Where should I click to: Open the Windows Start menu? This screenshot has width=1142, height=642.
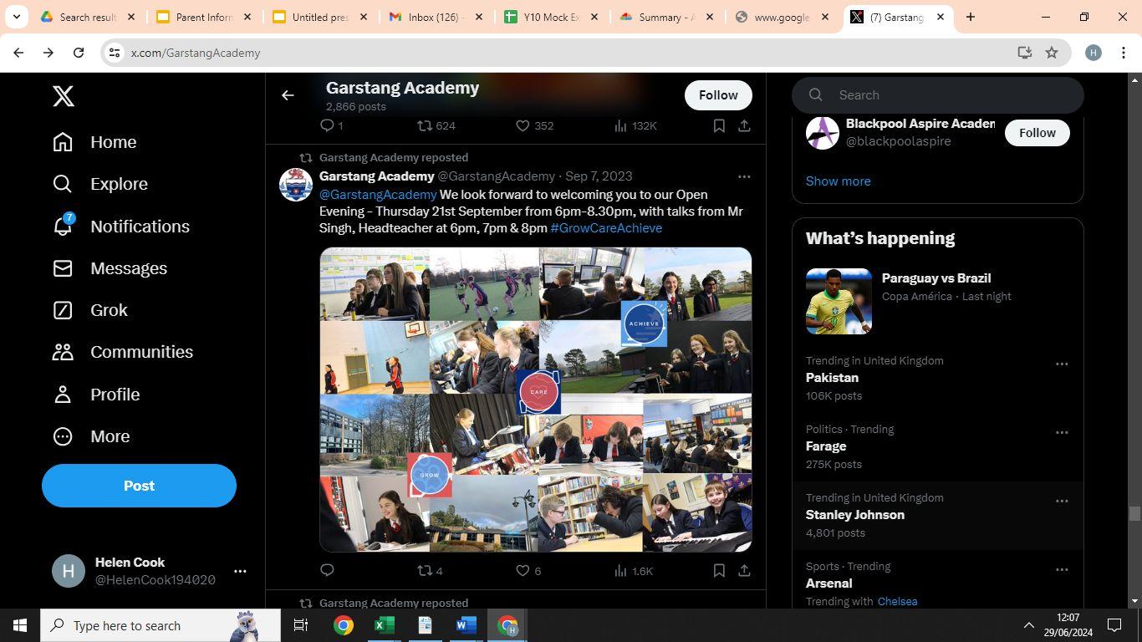point(20,625)
